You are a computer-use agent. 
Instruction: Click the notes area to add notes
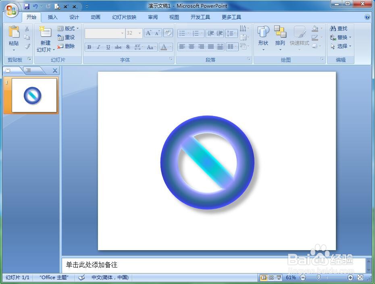[214, 265]
